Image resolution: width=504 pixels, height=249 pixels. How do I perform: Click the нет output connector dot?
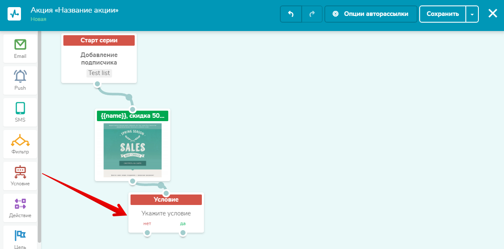[147, 233]
